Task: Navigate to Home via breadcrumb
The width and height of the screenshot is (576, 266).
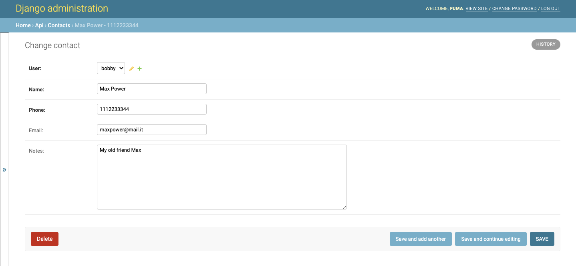Action: [23, 25]
